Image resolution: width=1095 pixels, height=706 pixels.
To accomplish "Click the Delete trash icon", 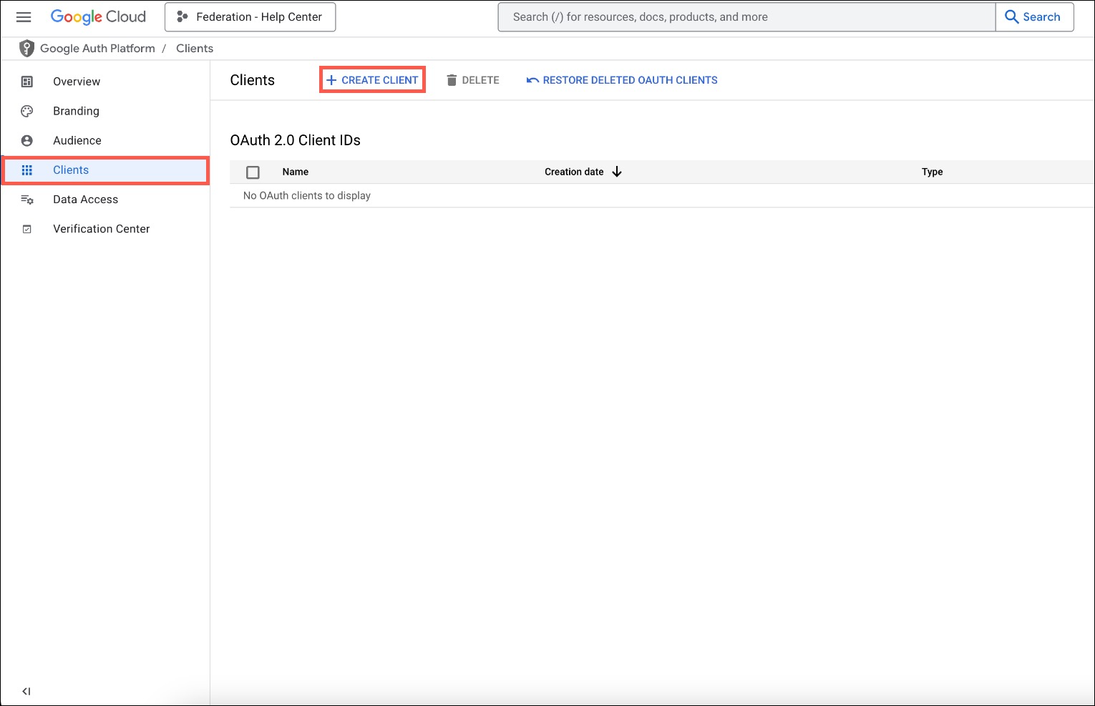I will [452, 79].
